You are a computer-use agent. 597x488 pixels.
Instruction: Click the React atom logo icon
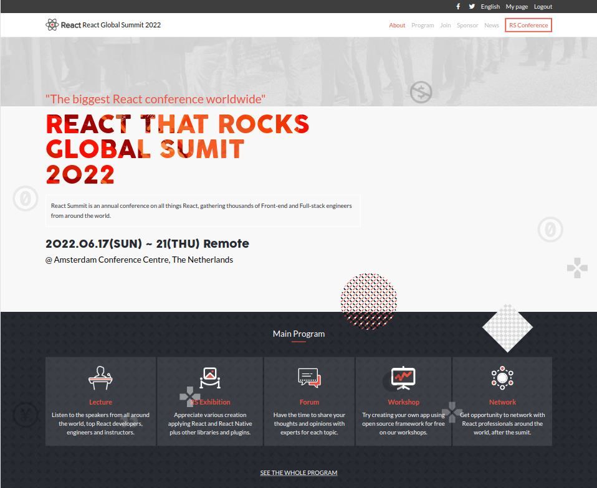pos(52,25)
